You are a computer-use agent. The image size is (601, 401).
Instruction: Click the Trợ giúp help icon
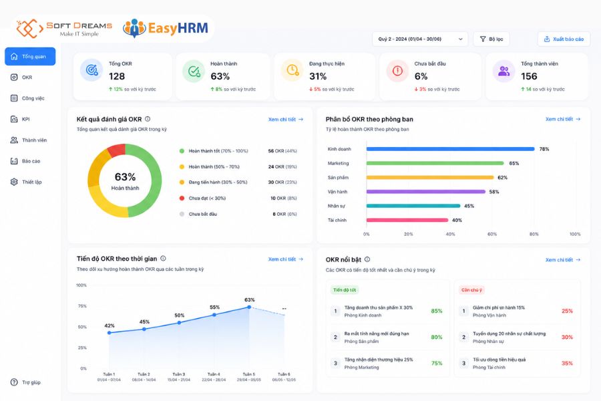click(x=14, y=382)
